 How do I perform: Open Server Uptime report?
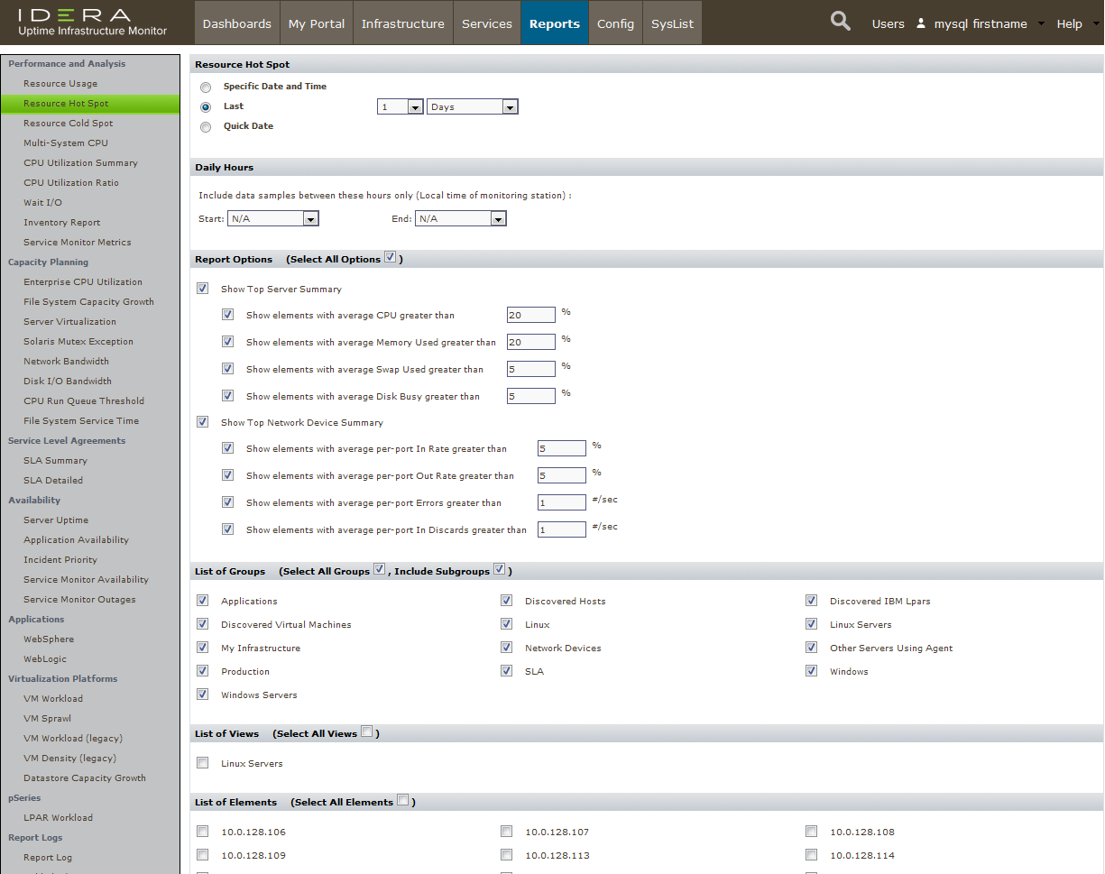56,520
